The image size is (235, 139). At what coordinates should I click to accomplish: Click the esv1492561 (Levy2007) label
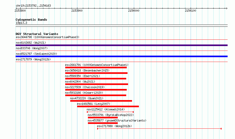point(93,104)
